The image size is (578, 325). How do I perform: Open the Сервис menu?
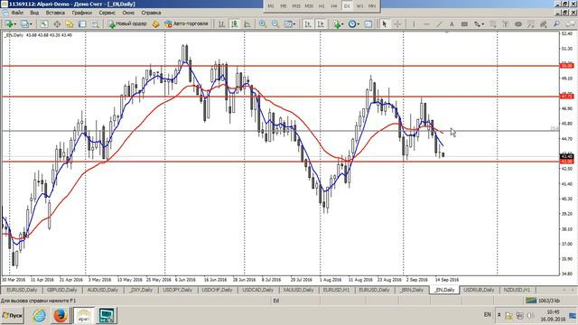click(107, 13)
